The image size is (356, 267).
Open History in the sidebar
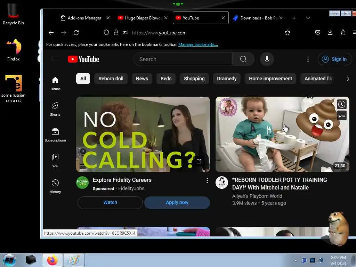point(55,186)
